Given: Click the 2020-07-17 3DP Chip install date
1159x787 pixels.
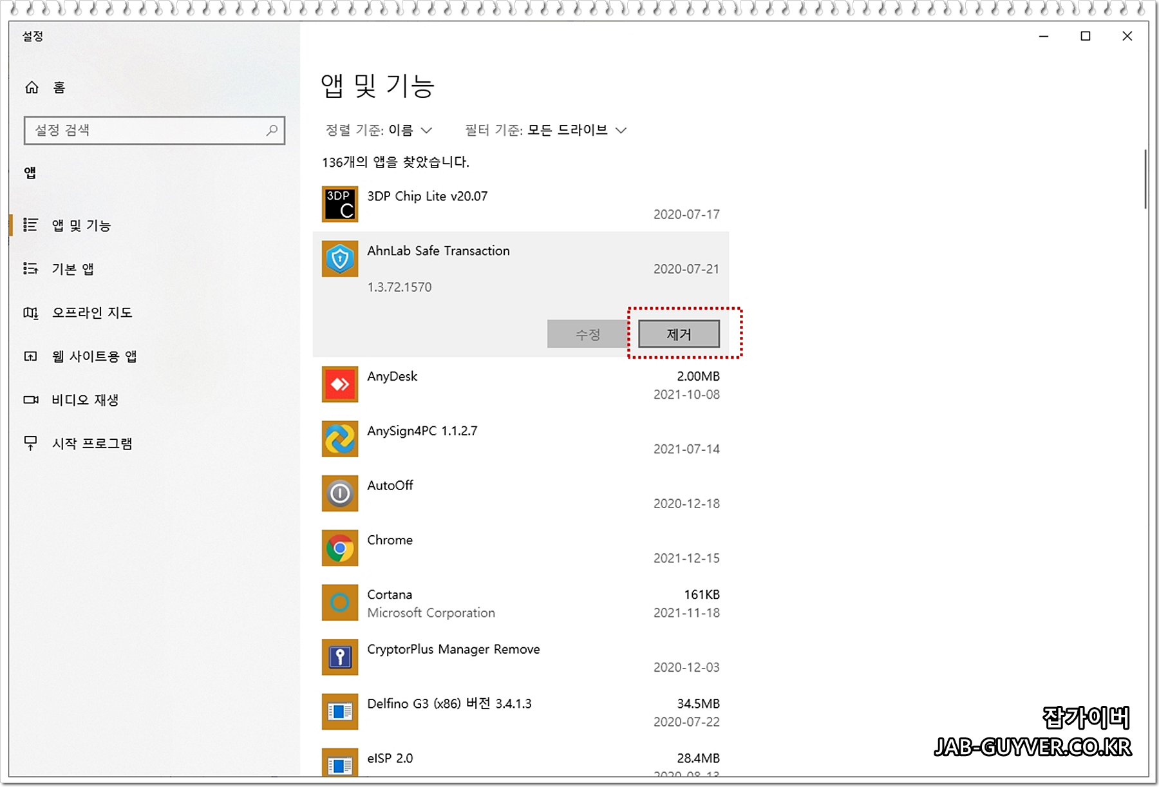Looking at the screenshot, I should 686,214.
